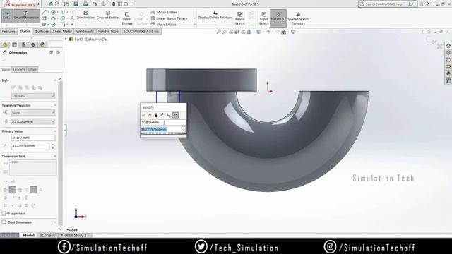Screen dimensions: 452x254
Task: Open the Leaders tab in Dimension panel
Action: (x=19, y=69)
